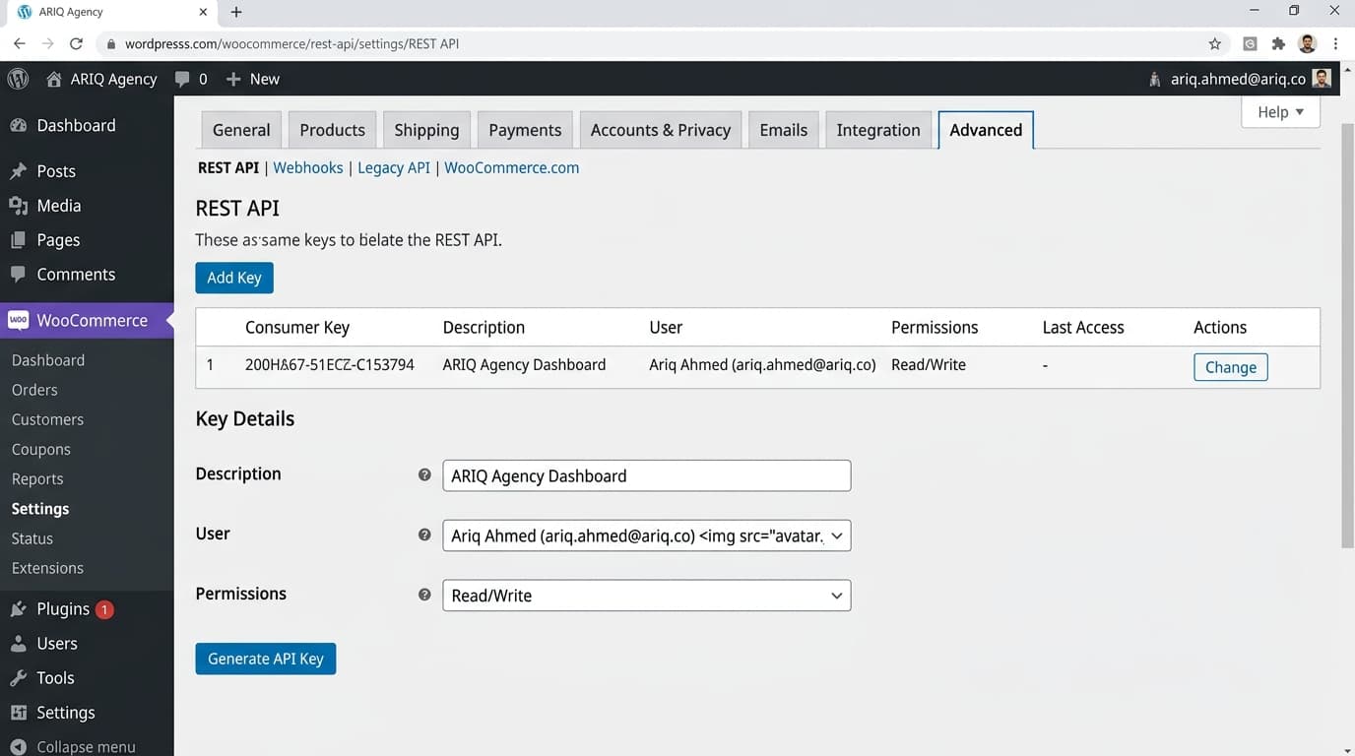Viewport: 1355px width, 756px height.
Task: Expand the Help dropdown
Action: (1280, 111)
